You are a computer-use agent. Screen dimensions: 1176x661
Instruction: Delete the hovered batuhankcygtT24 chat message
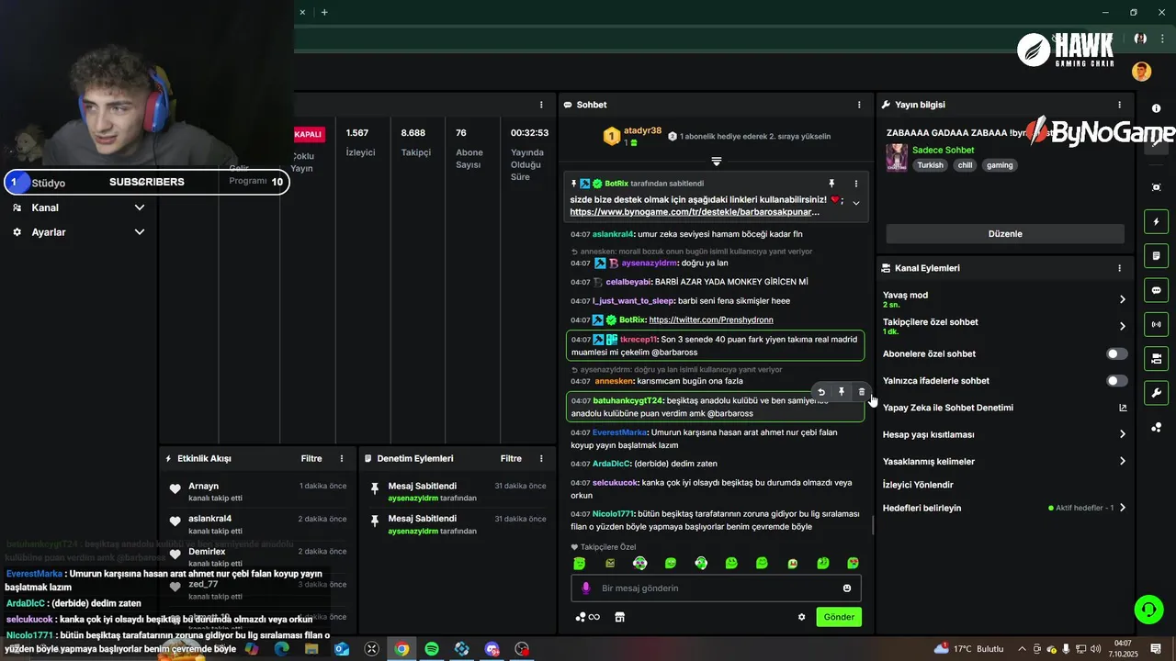pos(862,392)
